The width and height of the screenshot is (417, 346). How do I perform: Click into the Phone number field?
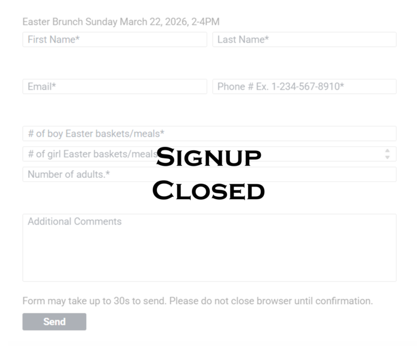click(304, 87)
